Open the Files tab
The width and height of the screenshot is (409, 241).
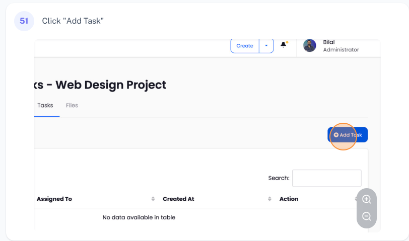72,106
